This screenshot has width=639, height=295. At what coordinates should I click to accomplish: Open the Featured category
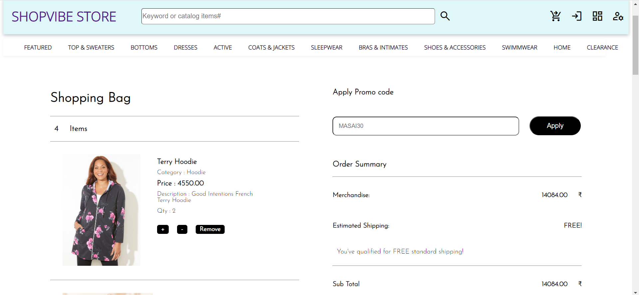pos(38,48)
